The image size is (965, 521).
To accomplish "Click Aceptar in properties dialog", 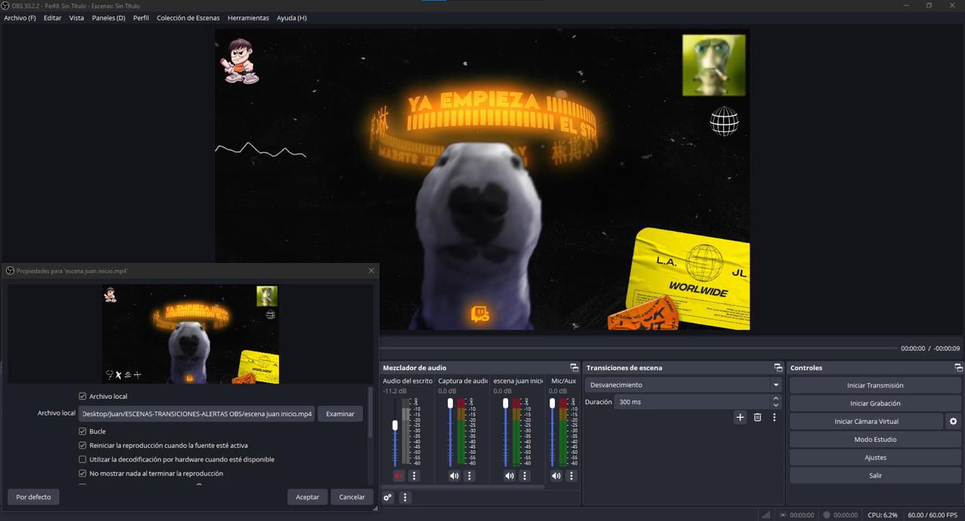I will (308, 497).
